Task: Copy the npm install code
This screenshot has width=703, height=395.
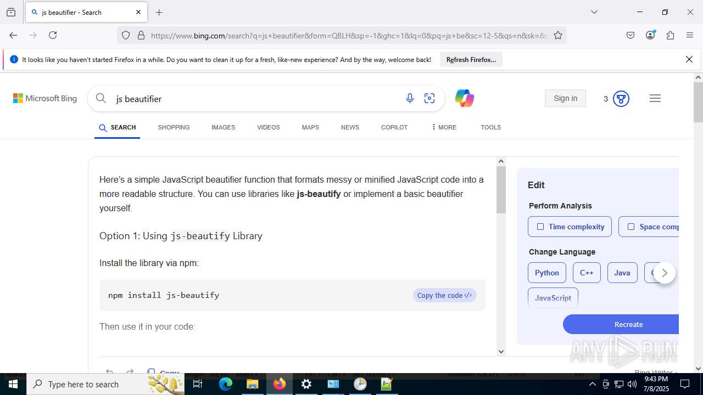Action: coord(444,295)
